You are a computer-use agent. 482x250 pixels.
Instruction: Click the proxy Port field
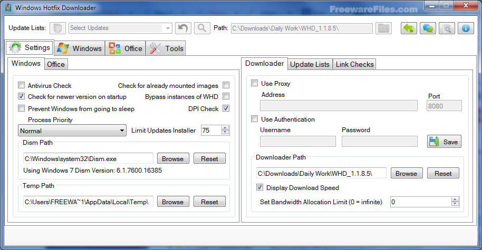tap(444, 106)
